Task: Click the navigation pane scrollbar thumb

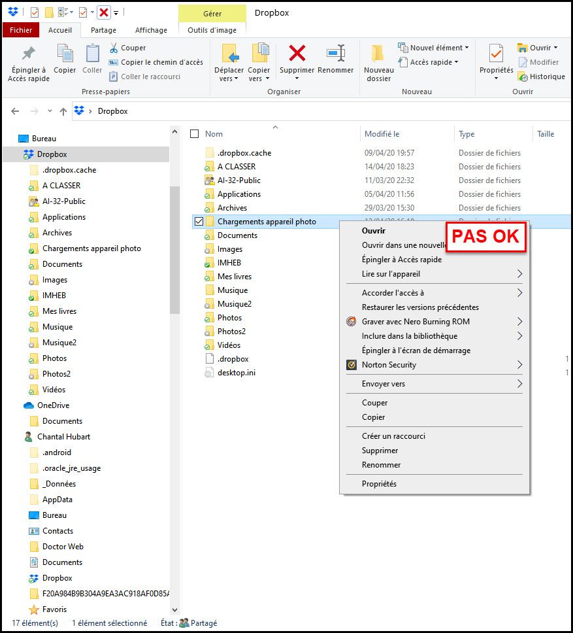Action: (174, 250)
